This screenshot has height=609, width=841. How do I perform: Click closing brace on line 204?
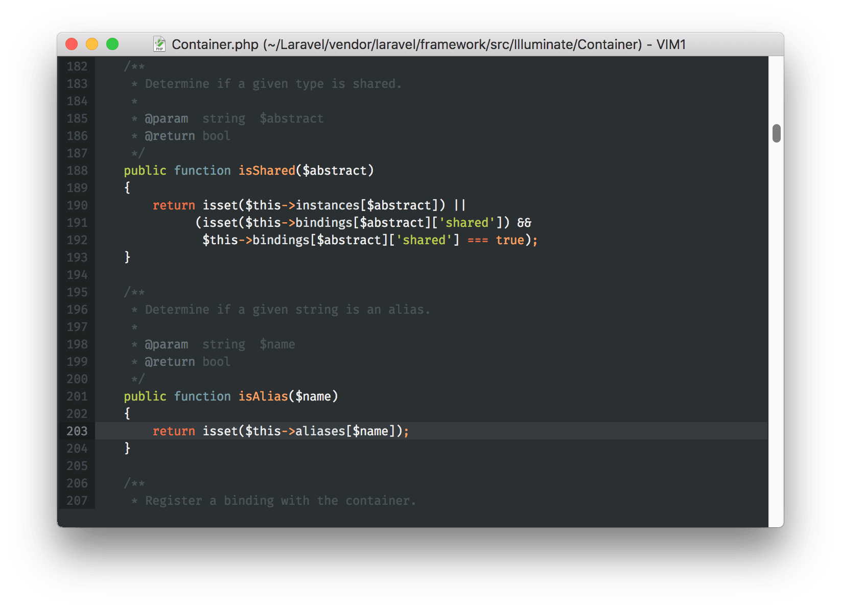(127, 449)
